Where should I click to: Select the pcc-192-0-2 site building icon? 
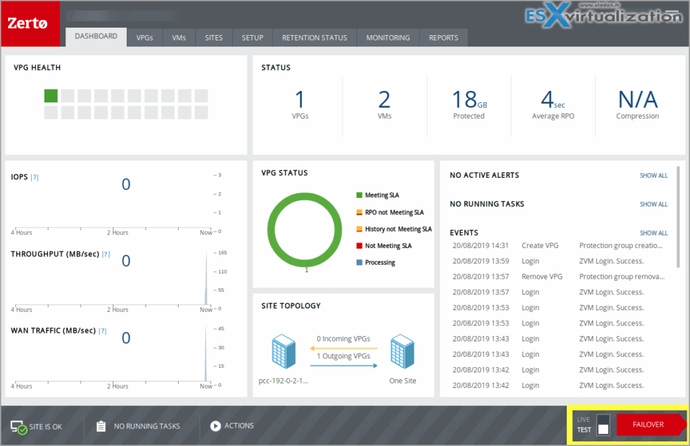[x=284, y=350]
